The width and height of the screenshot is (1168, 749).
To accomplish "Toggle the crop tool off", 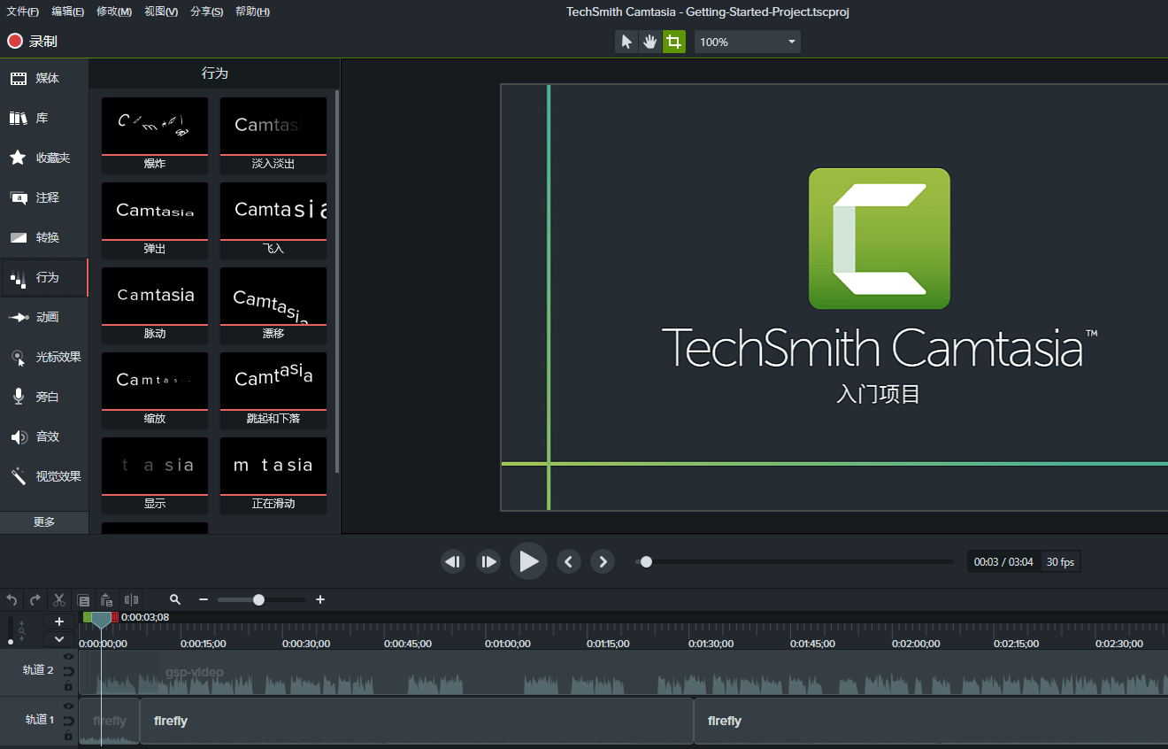I will tap(674, 41).
